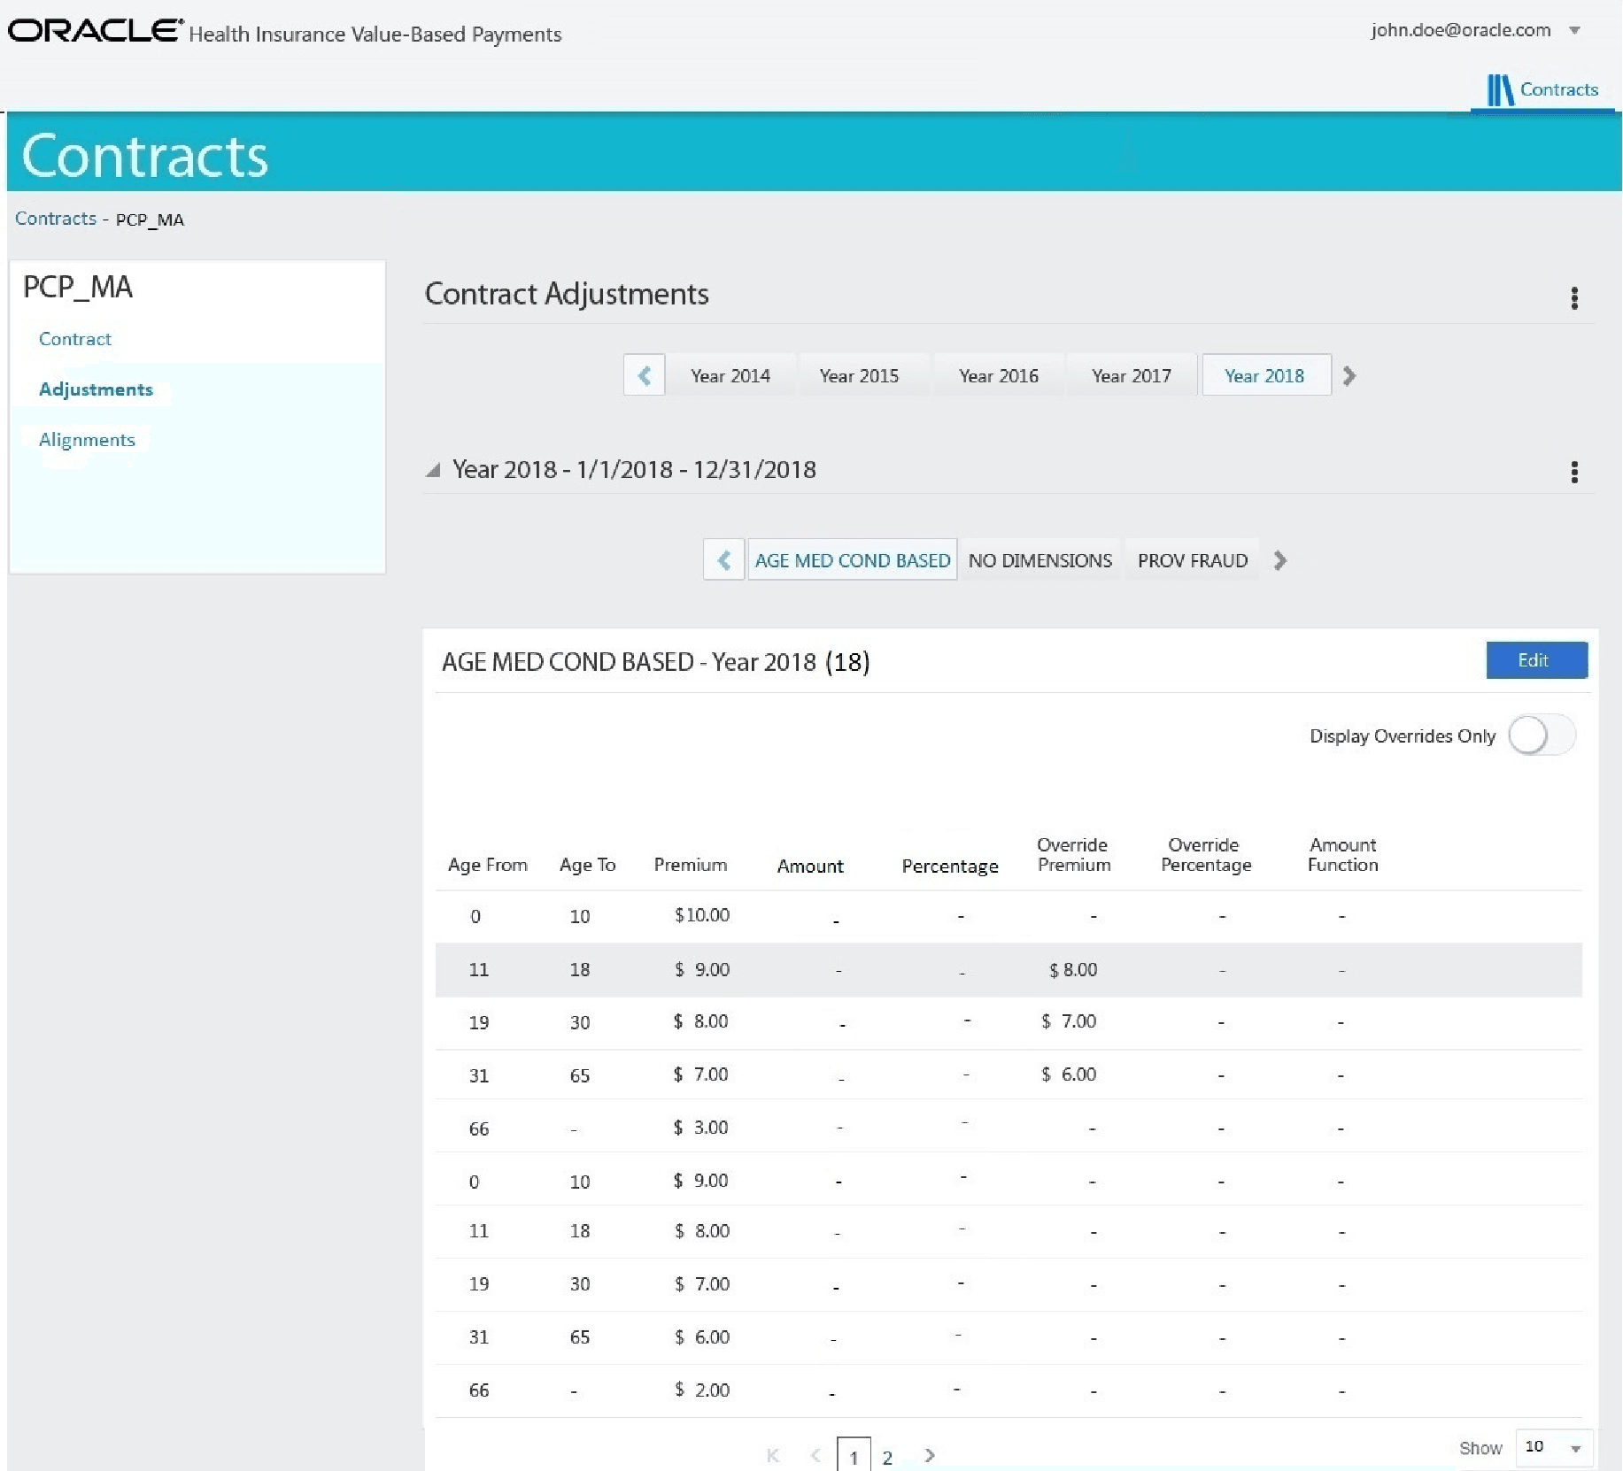Click the left chevron before AGE MED COND BASED
Screen dimensions: 1623x1471
point(724,560)
